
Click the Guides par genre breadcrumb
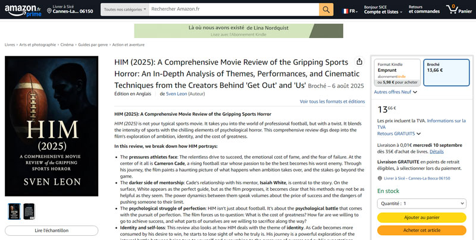93,45
